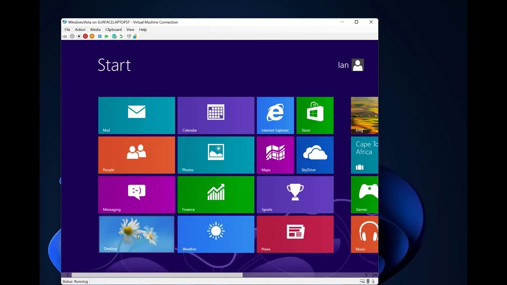Click the Checkpoint toolbar icon
This screenshot has height=285, width=507.
click(x=114, y=36)
